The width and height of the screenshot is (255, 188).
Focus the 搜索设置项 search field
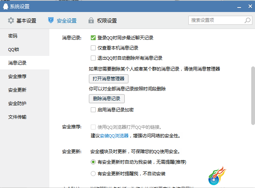tap(220, 20)
